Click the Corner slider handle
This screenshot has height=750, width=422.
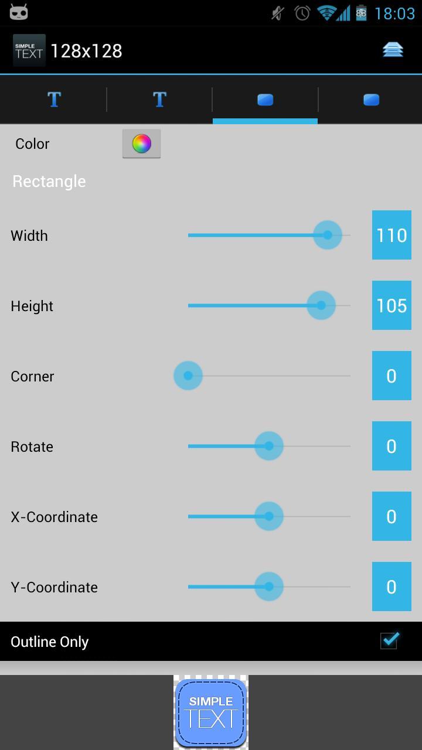point(188,376)
